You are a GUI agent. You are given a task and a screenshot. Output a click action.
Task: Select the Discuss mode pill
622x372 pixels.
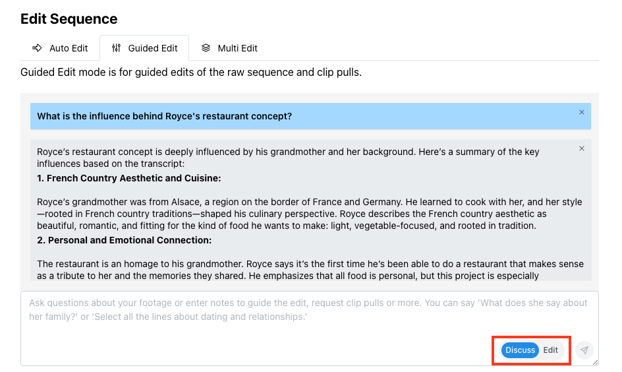[x=520, y=350]
